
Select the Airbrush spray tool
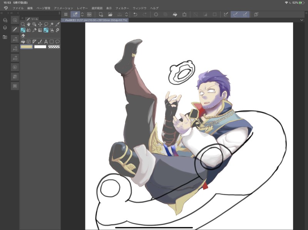click(x=52, y=30)
